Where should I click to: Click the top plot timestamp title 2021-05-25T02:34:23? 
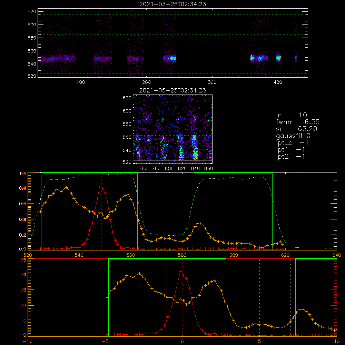(x=172, y=4)
